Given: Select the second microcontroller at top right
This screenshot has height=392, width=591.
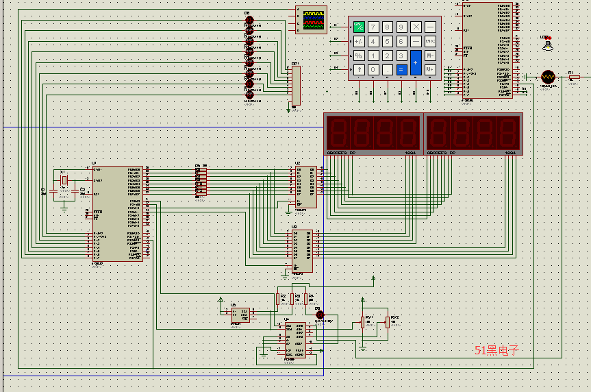Looking at the screenshot, I should [488, 50].
